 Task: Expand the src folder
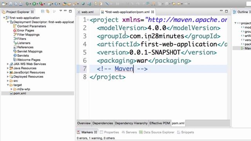(x=8, y=81)
